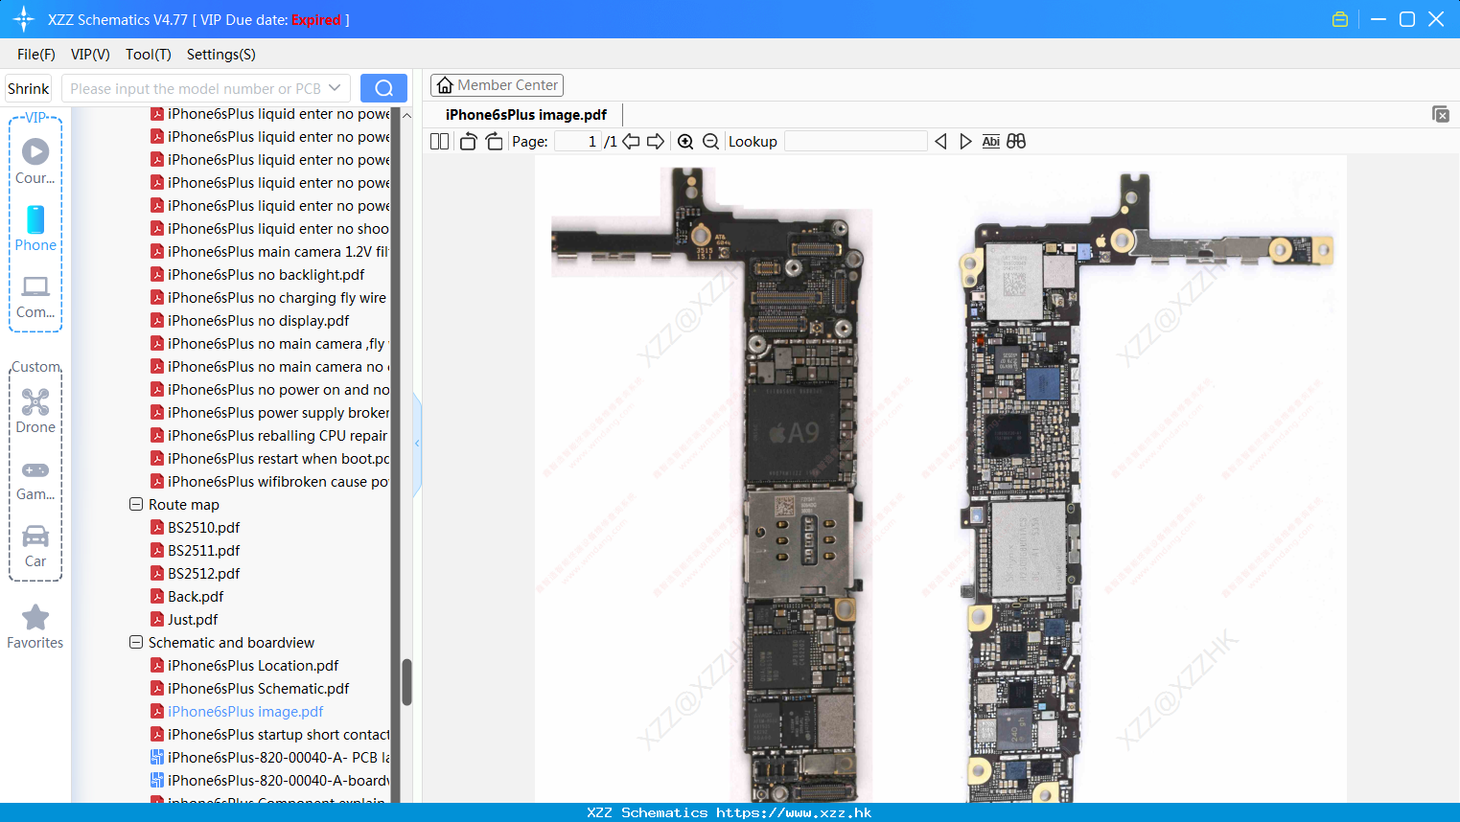Viewport: 1460px width, 822px height.
Task: Click the Page number field
Action: coord(577,142)
